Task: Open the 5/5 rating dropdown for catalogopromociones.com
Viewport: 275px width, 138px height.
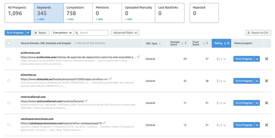Action: (x=221, y=125)
